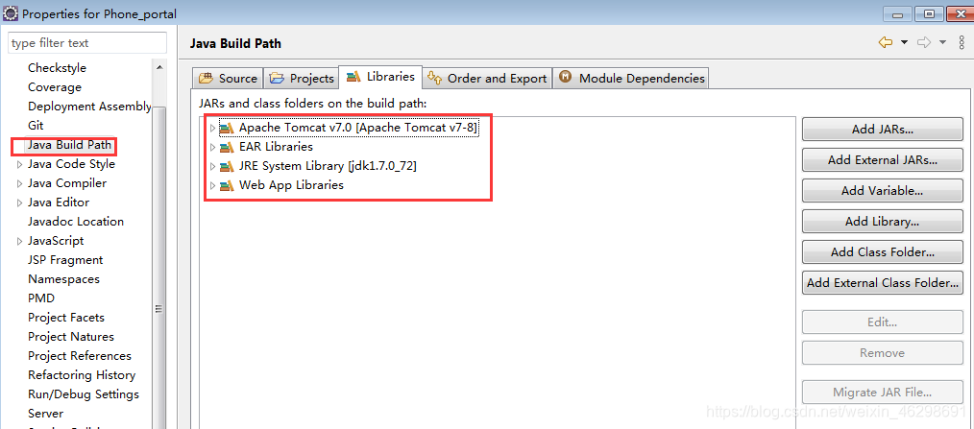Screen dimensions: 974x429
Task: Select Git in the properties list
Action: pyautogui.click(x=37, y=126)
